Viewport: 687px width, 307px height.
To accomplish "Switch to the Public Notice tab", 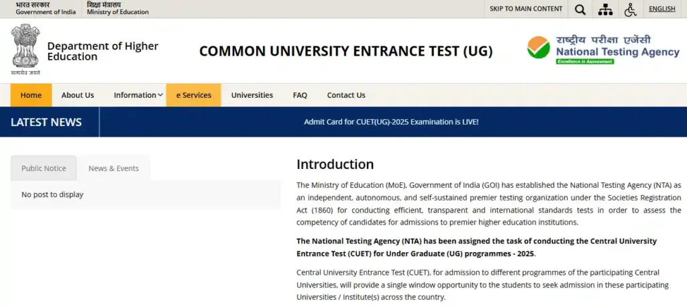I will tap(44, 168).
